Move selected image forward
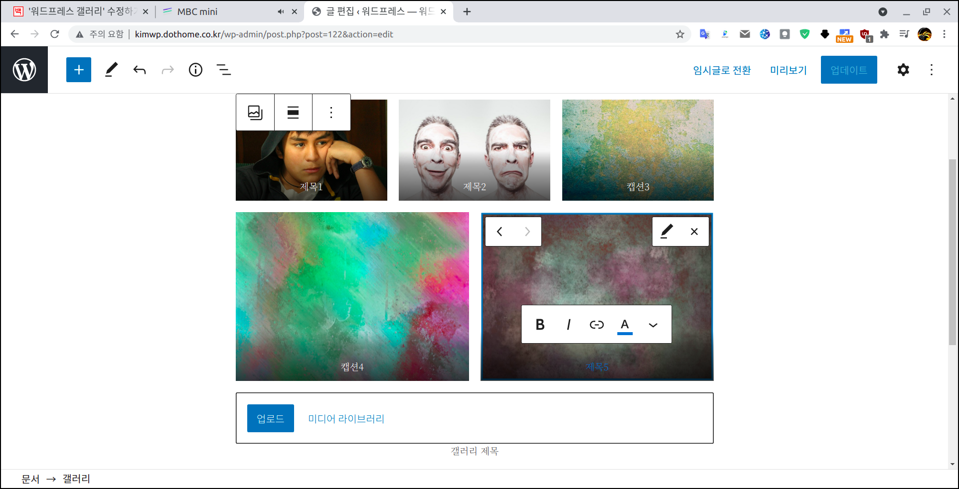The image size is (959, 489). point(527,232)
